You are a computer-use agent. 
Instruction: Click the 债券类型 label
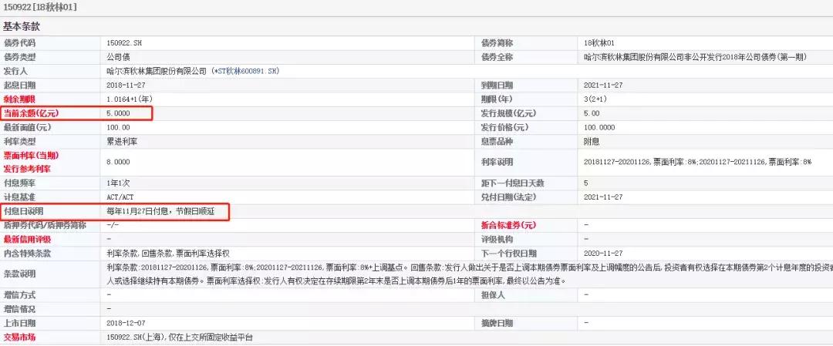[19, 57]
